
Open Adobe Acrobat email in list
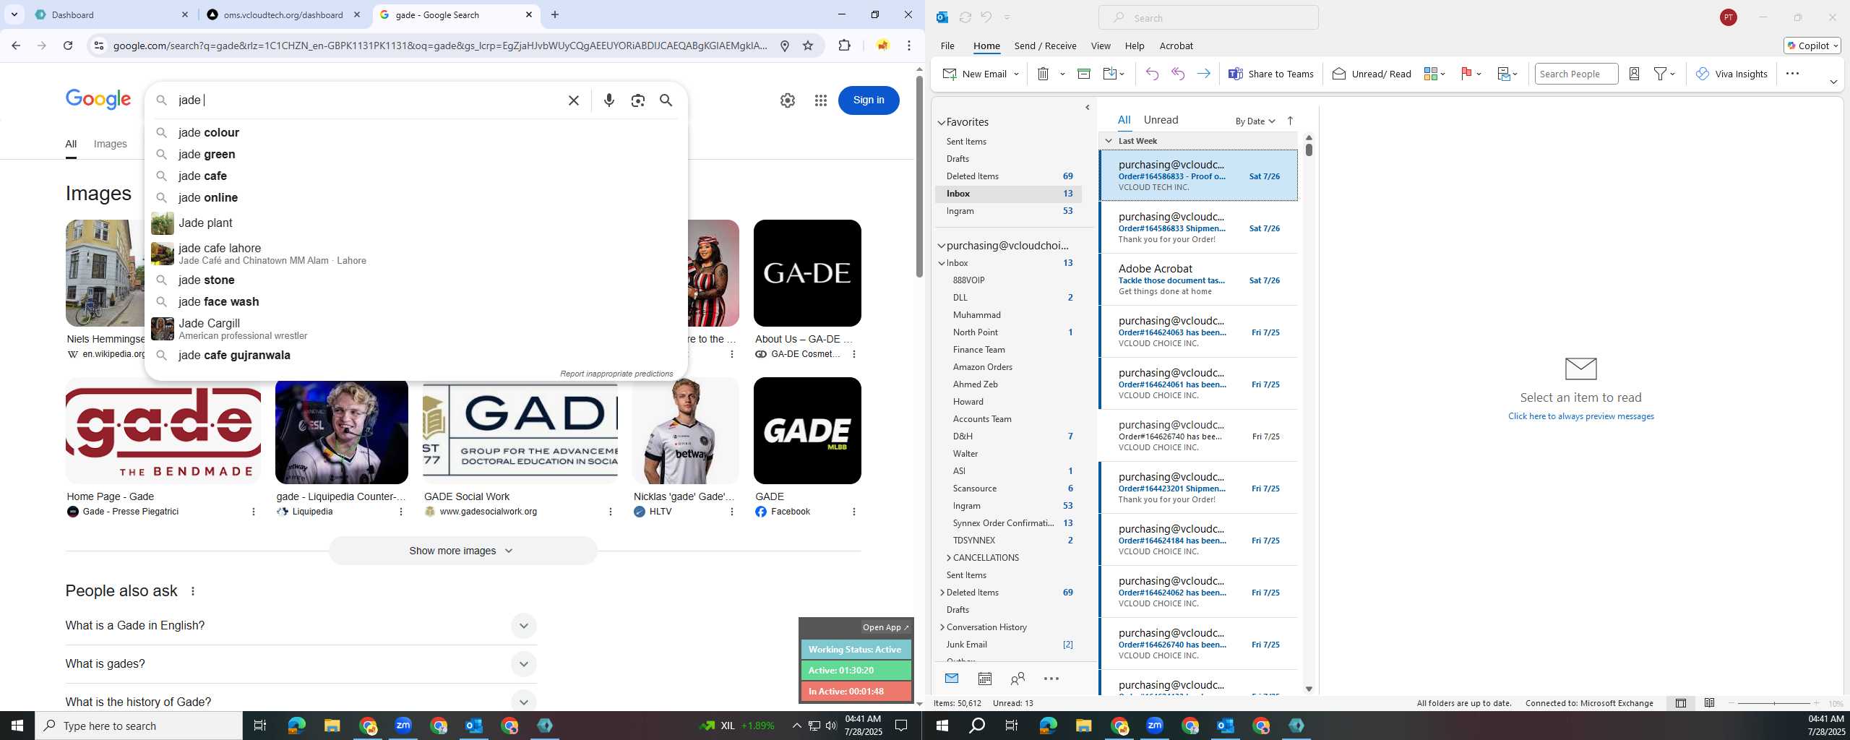tap(1198, 280)
